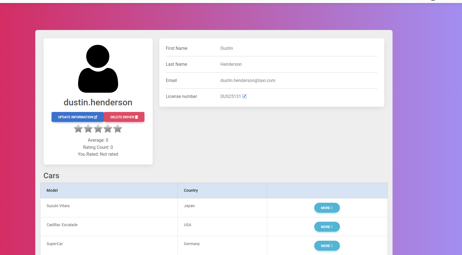Click the Model column header
This screenshot has width=462, height=255.
click(52, 190)
